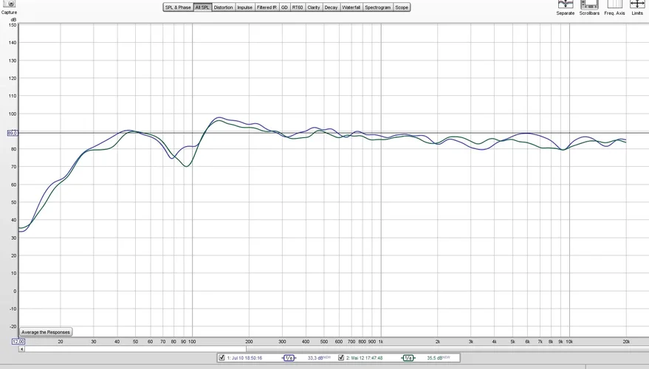Viewport: 649px width, 369px height.
Task: Click the 35,5 dB value
Action: click(435, 358)
